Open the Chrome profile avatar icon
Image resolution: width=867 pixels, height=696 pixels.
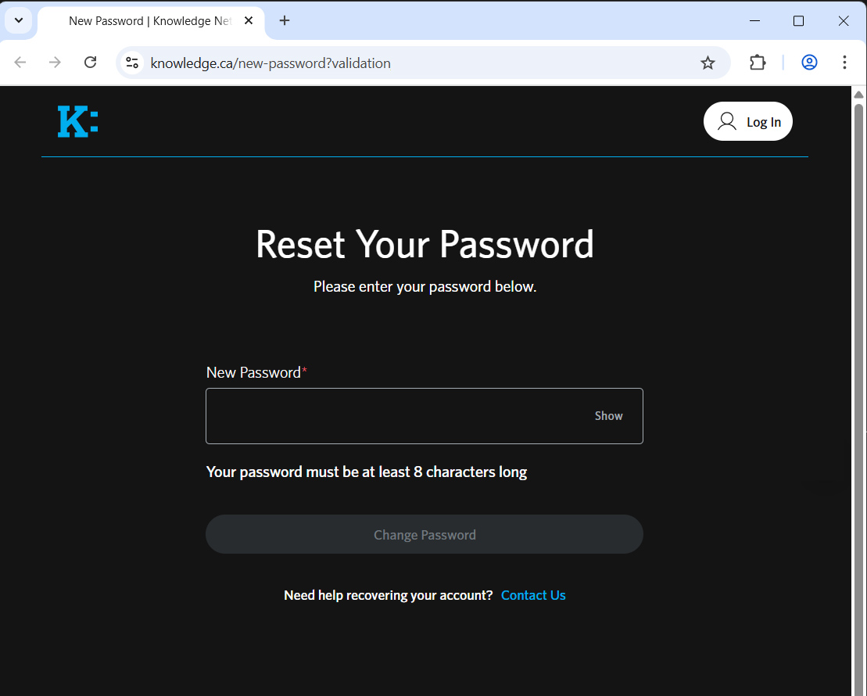(x=809, y=63)
